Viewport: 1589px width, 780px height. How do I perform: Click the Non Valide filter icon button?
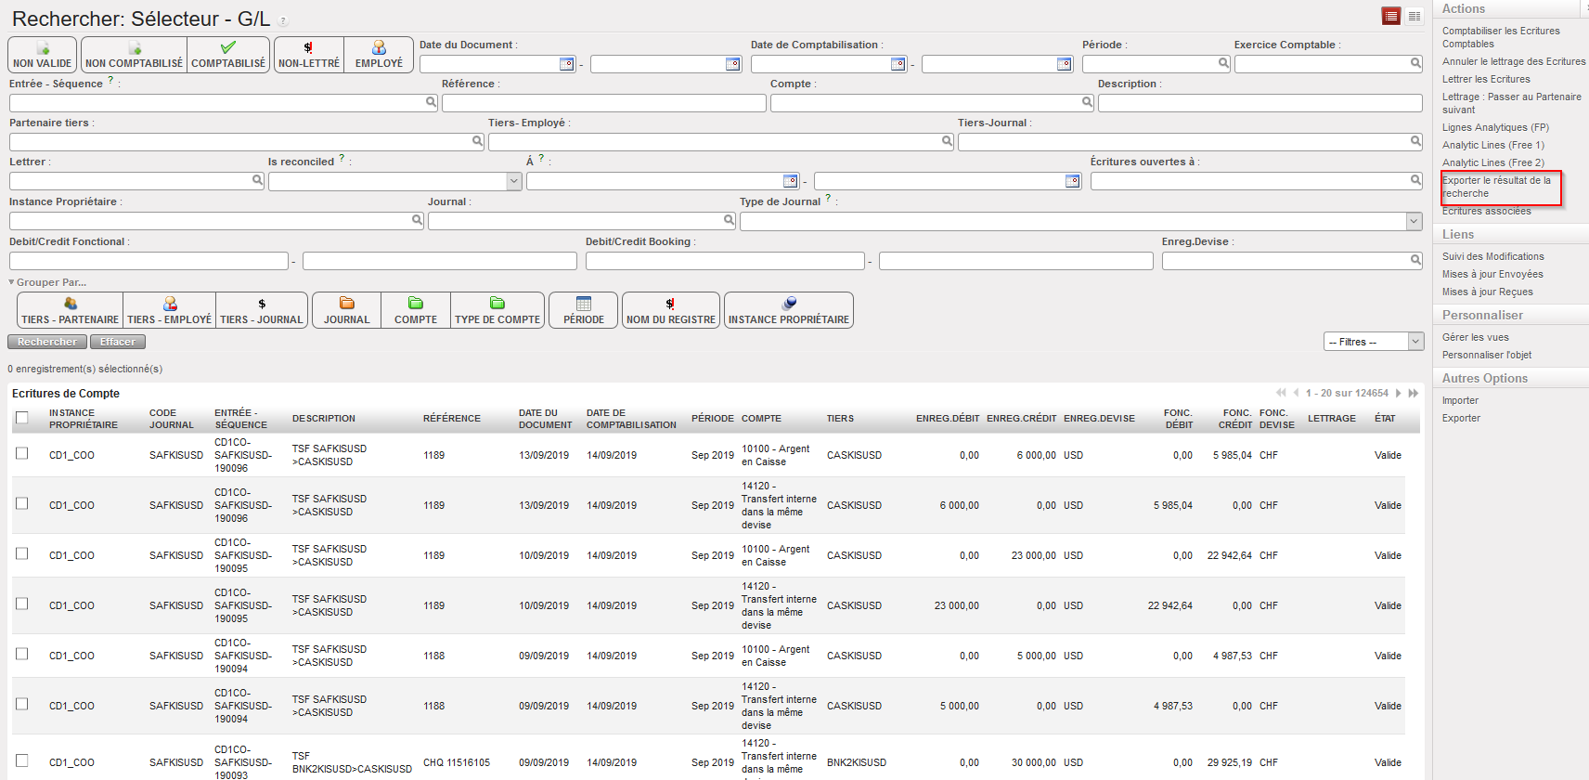[43, 55]
